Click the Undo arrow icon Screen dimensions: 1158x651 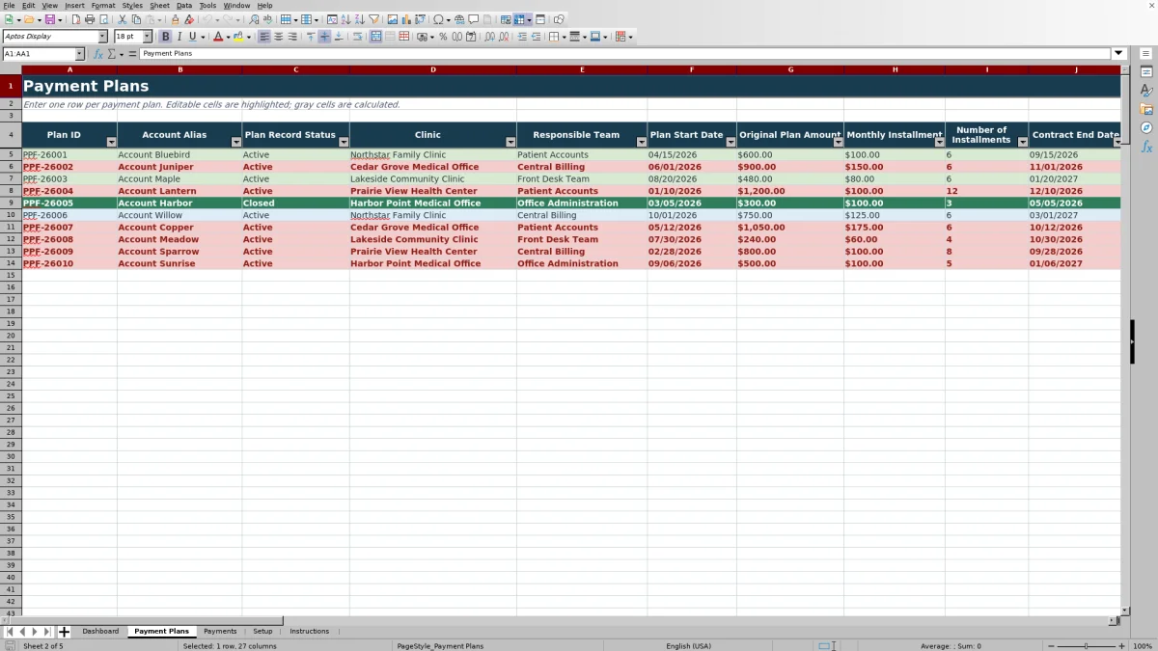click(x=207, y=19)
